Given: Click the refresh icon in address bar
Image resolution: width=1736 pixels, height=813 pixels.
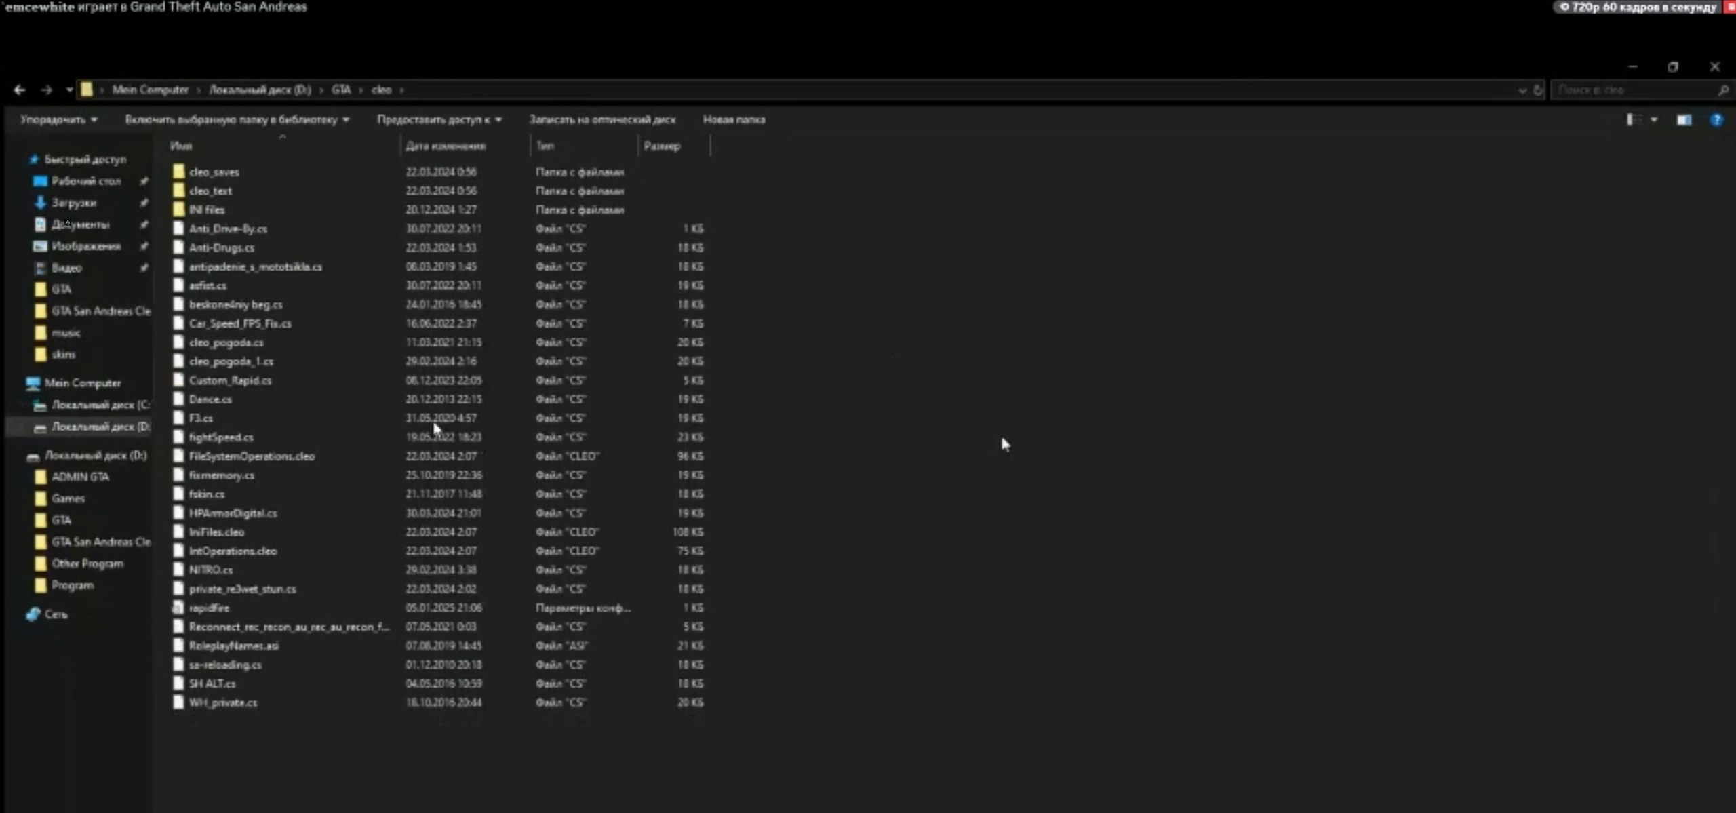Looking at the screenshot, I should [1537, 90].
